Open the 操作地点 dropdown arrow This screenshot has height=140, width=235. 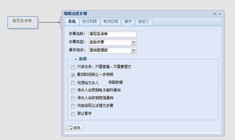134,50
